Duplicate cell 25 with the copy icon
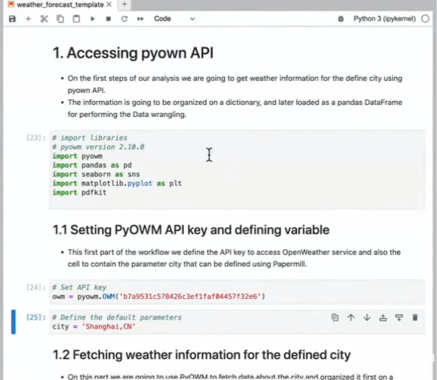 click(335, 317)
